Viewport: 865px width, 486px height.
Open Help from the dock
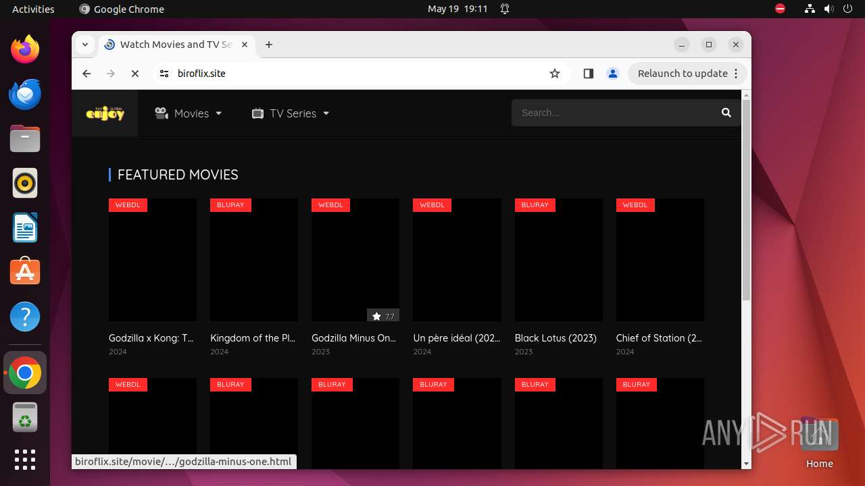coord(25,317)
